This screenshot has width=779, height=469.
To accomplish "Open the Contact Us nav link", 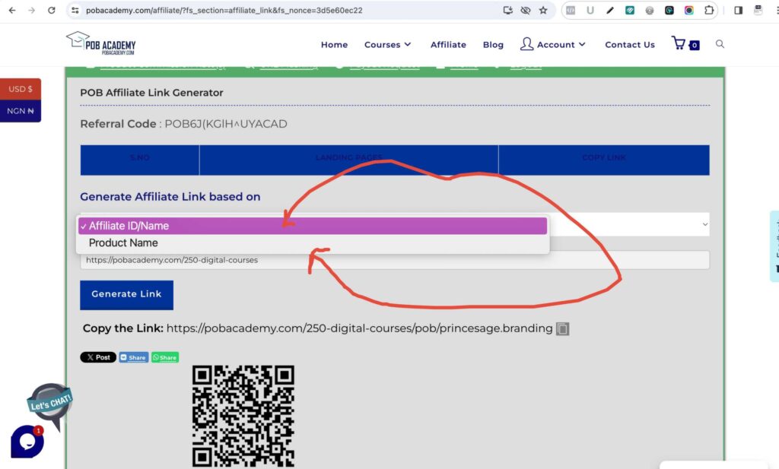I will [x=630, y=45].
